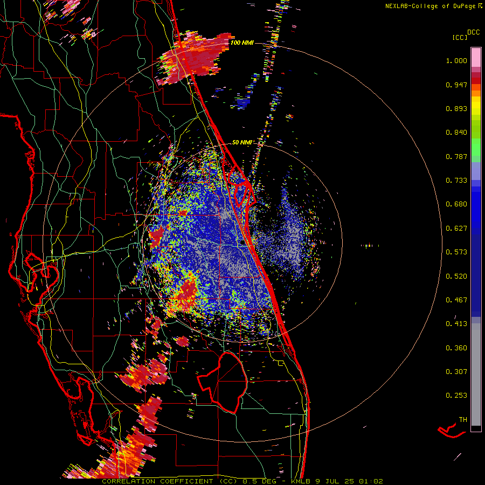Select the 0.627 scale value
The height and width of the screenshot is (485, 485).
point(456,228)
